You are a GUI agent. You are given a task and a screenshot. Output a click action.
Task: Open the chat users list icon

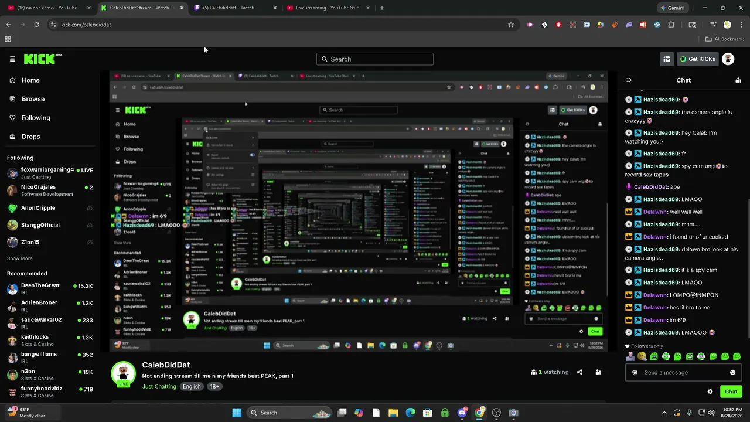pos(738,80)
